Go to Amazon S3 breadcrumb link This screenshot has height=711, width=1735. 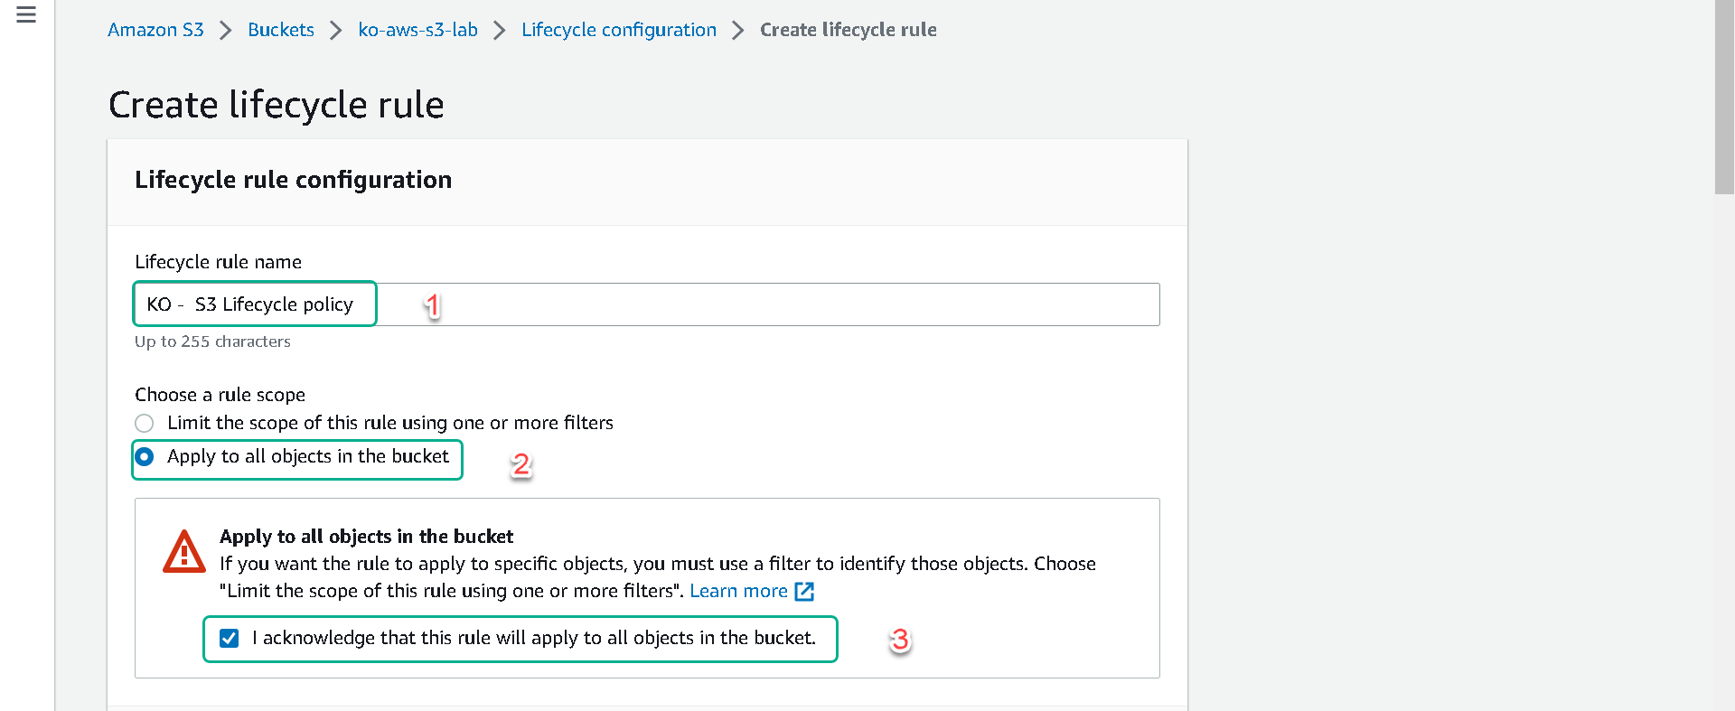click(x=155, y=30)
